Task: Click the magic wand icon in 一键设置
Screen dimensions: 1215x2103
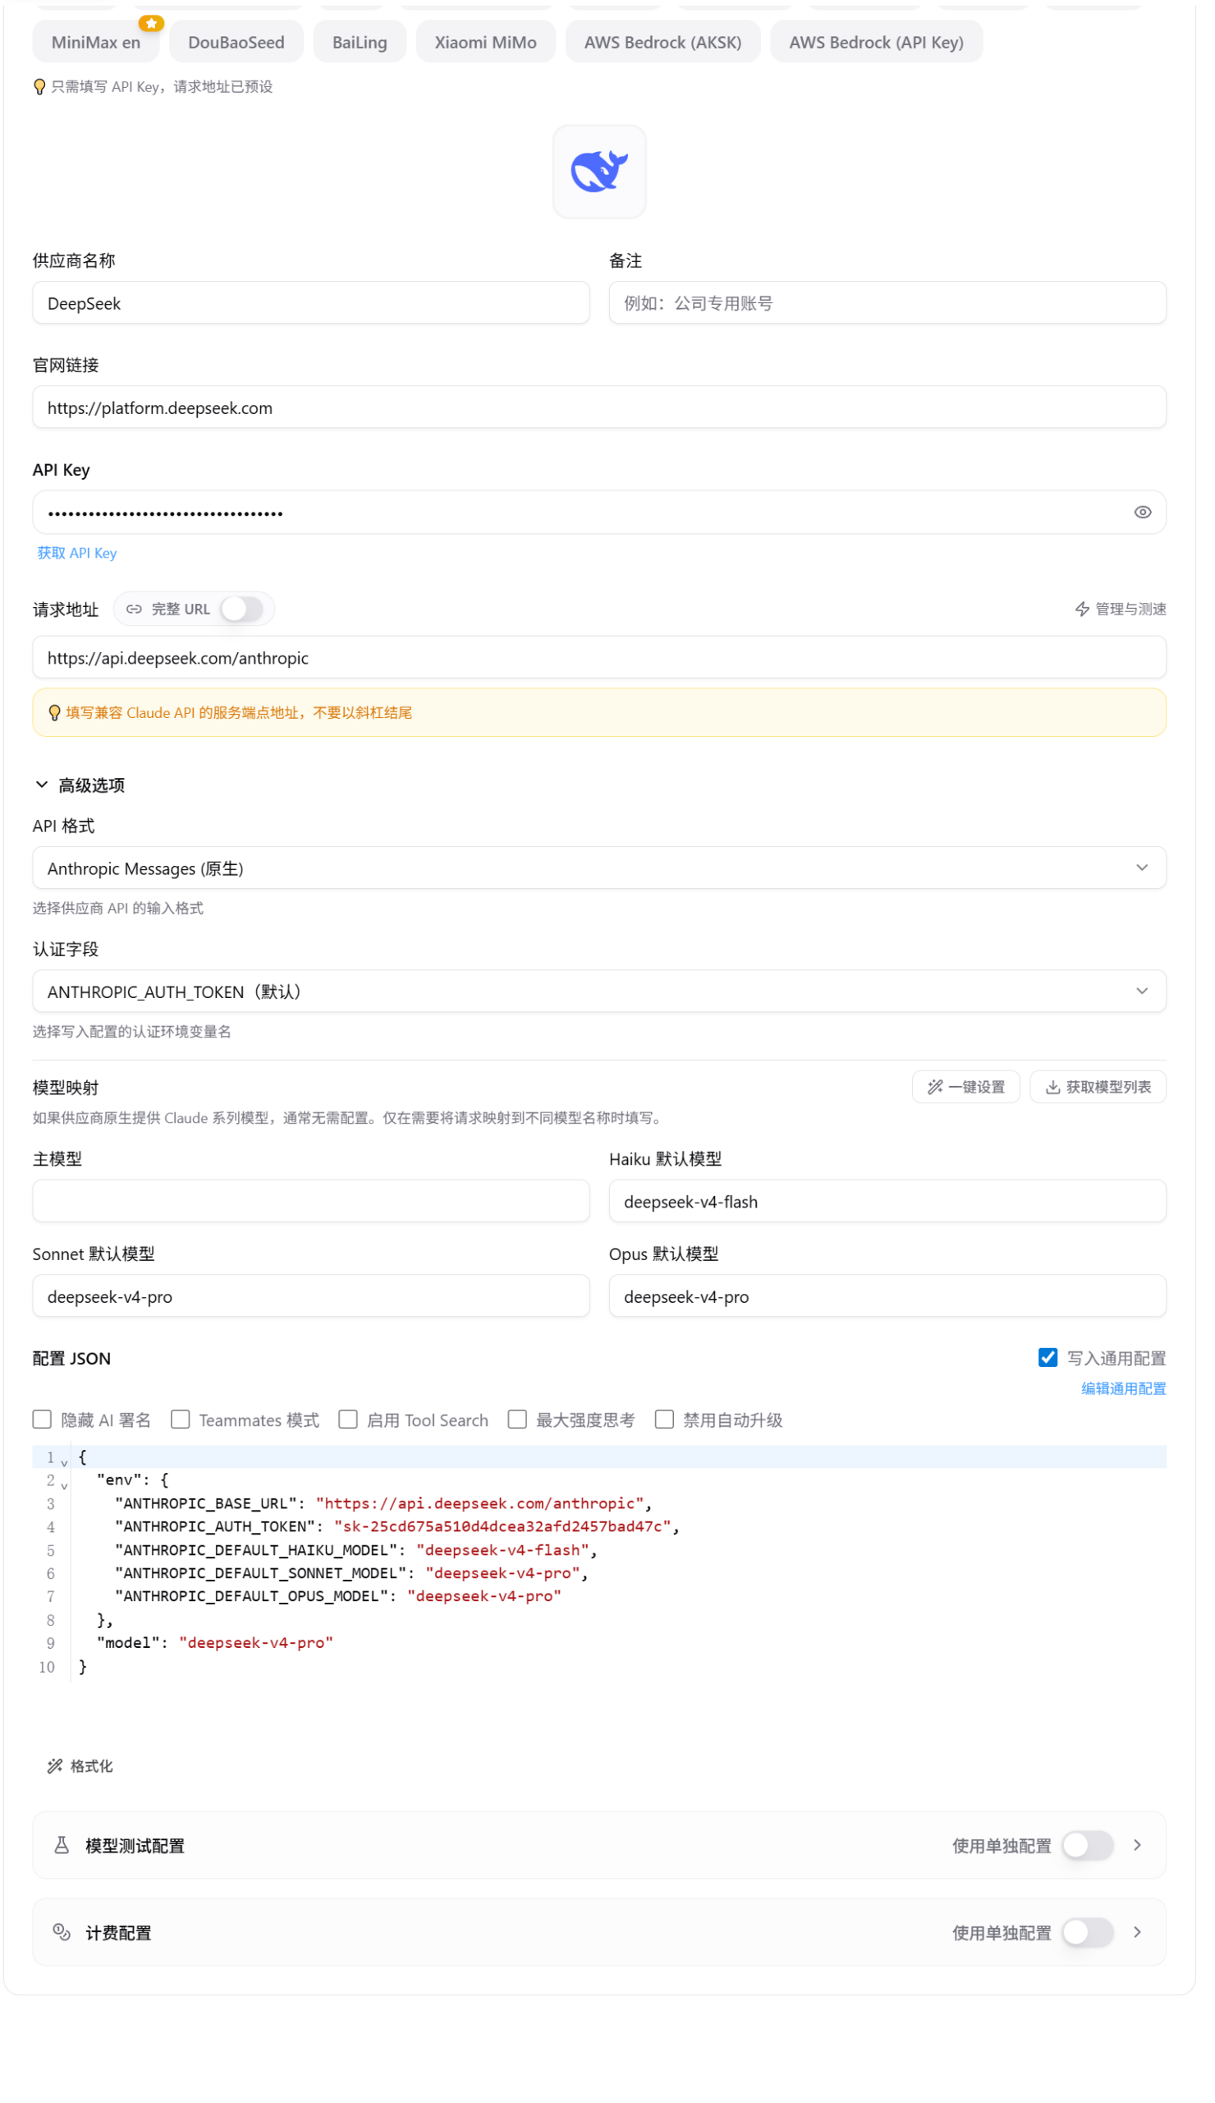Action: [x=935, y=1087]
